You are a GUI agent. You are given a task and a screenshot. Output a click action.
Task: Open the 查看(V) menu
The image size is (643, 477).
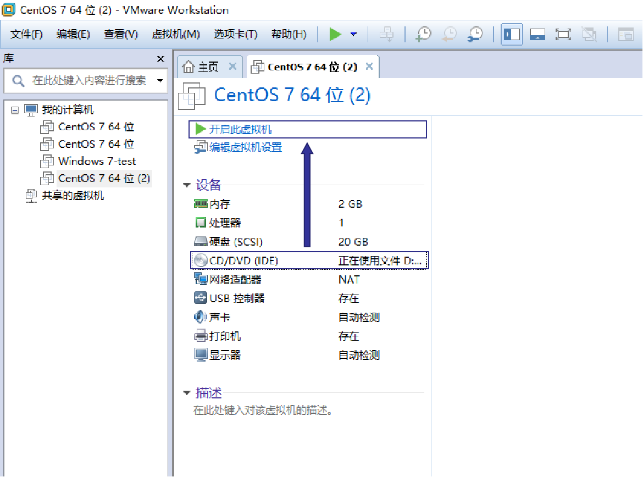pos(120,34)
